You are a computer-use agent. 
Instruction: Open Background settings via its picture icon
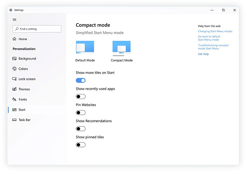tap(14, 59)
